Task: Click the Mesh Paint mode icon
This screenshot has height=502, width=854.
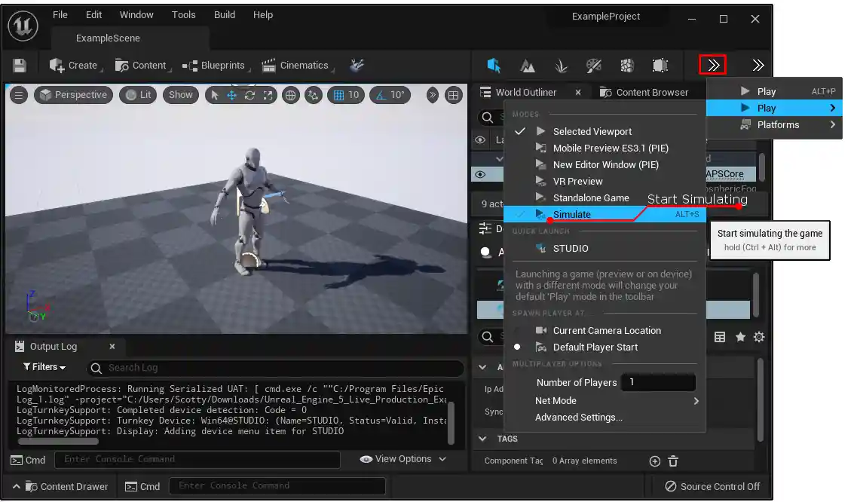Action: [x=594, y=66]
